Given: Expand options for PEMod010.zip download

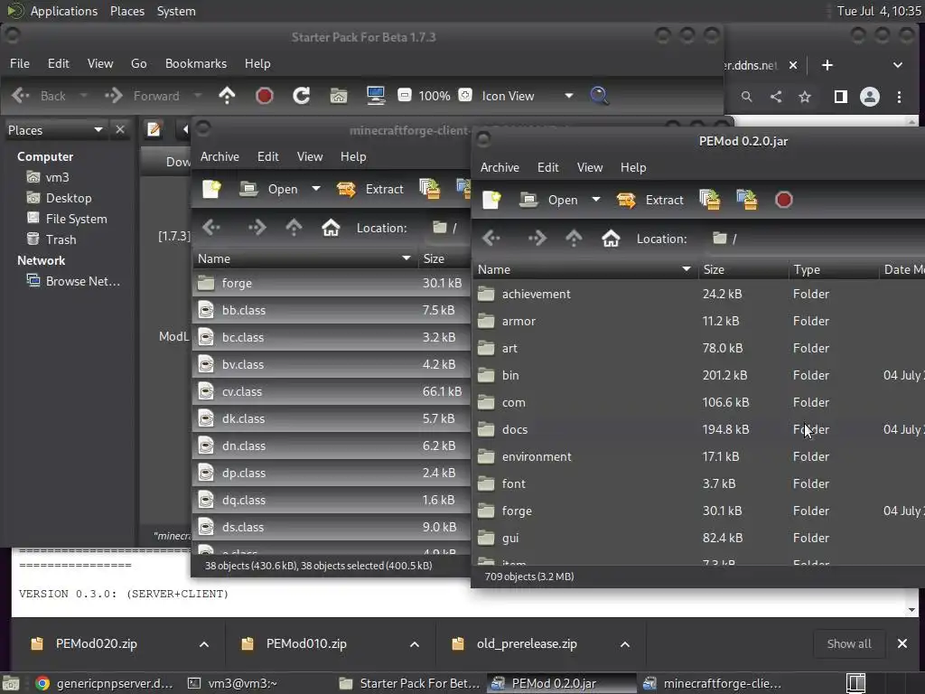Looking at the screenshot, I should (415, 644).
